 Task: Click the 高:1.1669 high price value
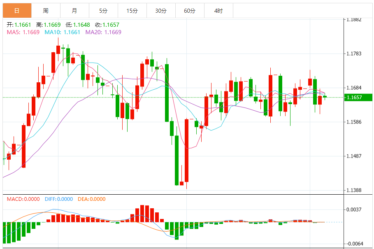(49, 25)
